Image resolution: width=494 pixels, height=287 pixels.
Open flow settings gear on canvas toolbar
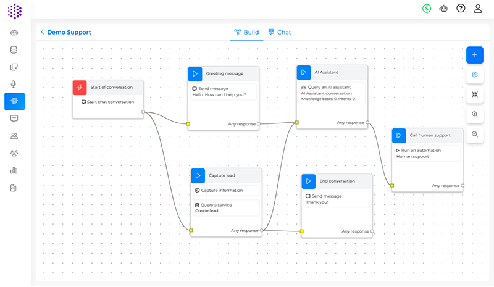[474, 75]
